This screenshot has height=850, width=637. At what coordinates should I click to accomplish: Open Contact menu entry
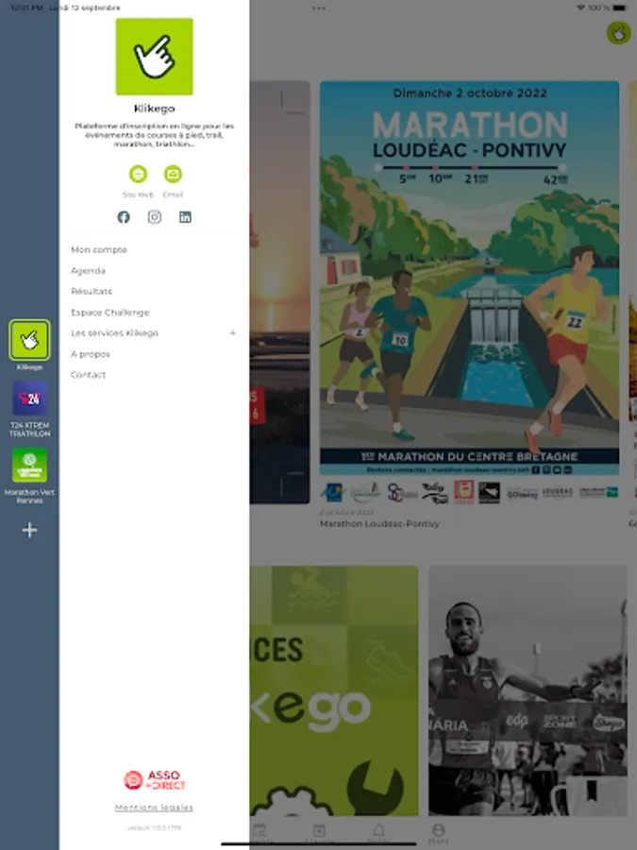(x=88, y=375)
